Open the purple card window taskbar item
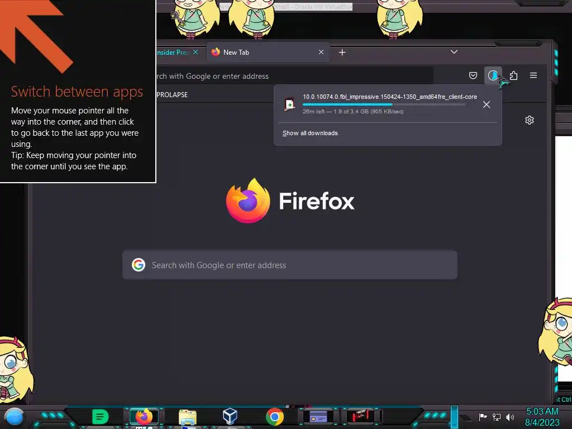 click(x=318, y=416)
